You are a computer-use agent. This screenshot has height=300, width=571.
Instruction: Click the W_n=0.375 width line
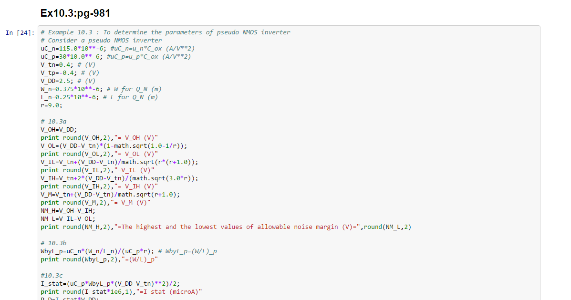(101, 89)
